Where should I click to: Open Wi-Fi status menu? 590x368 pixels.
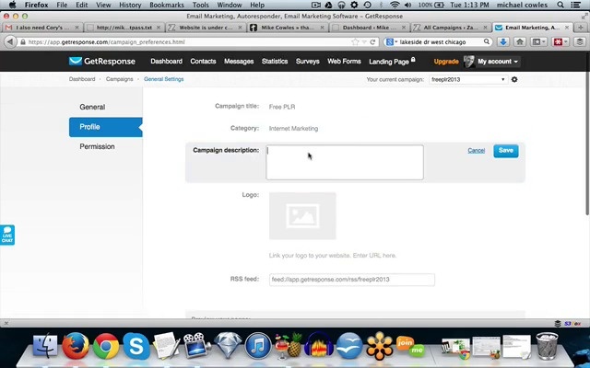[x=395, y=5]
